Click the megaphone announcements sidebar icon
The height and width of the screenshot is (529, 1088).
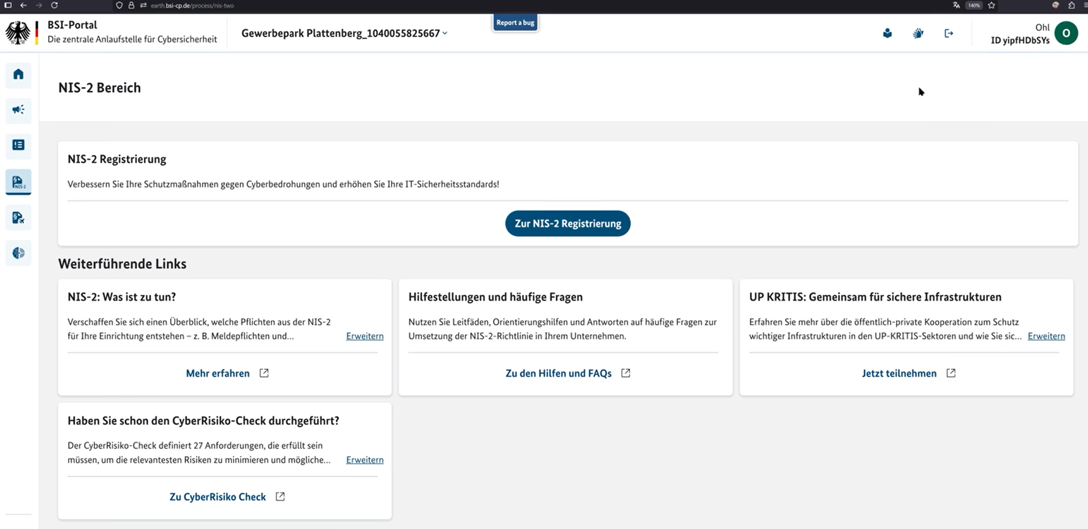click(18, 110)
